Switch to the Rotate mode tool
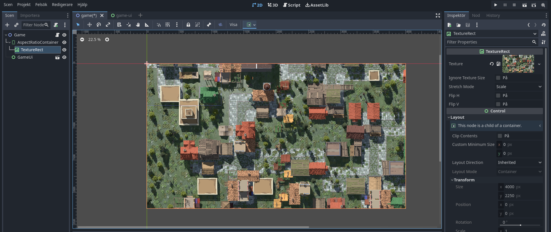551x232 pixels. pyautogui.click(x=99, y=25)
